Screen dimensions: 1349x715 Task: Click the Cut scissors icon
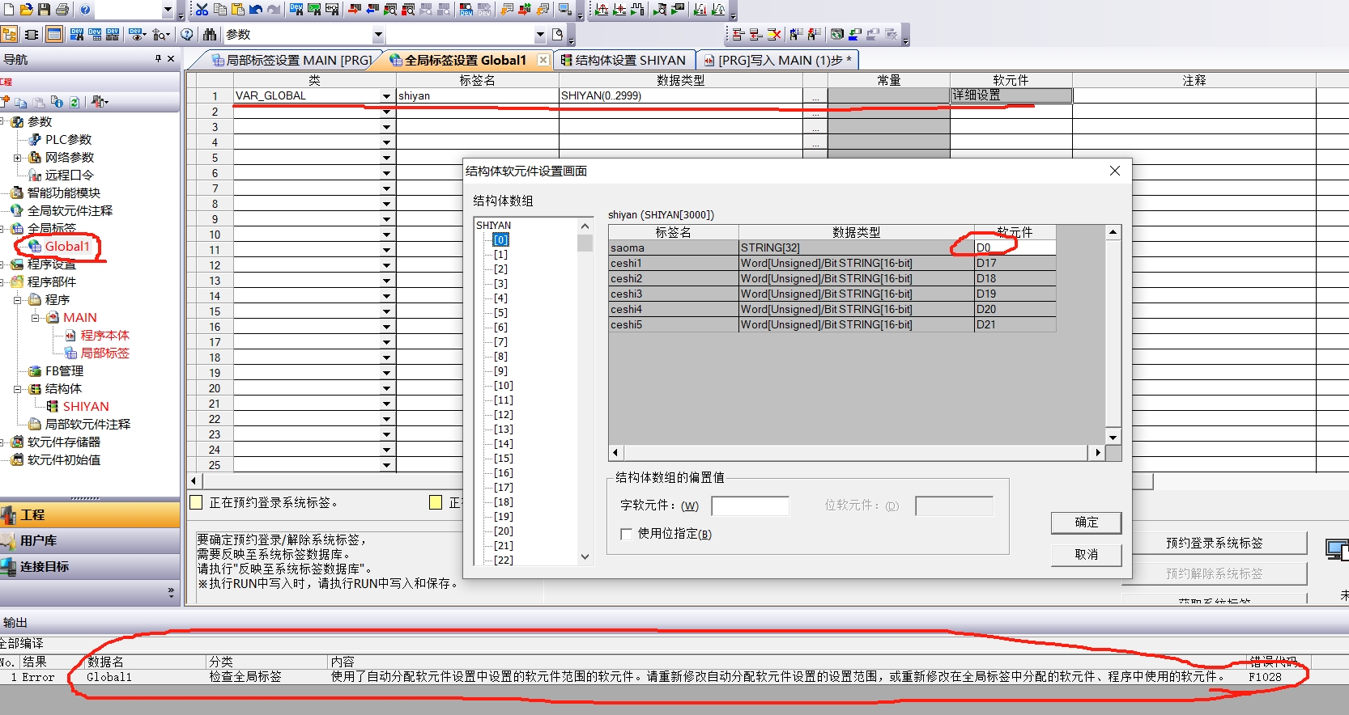click(x=202, y=10)
